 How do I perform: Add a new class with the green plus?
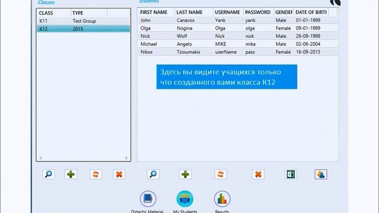click(71, 174)
